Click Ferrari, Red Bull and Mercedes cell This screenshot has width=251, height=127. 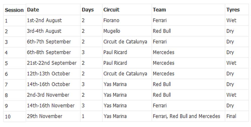tap(186, 116)
